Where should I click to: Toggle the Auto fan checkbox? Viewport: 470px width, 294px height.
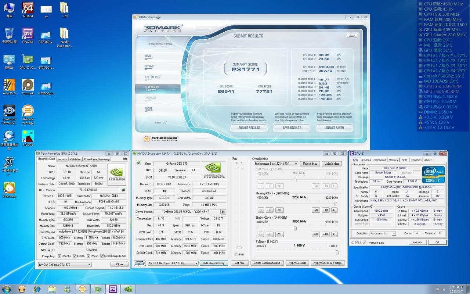(236, 254)
